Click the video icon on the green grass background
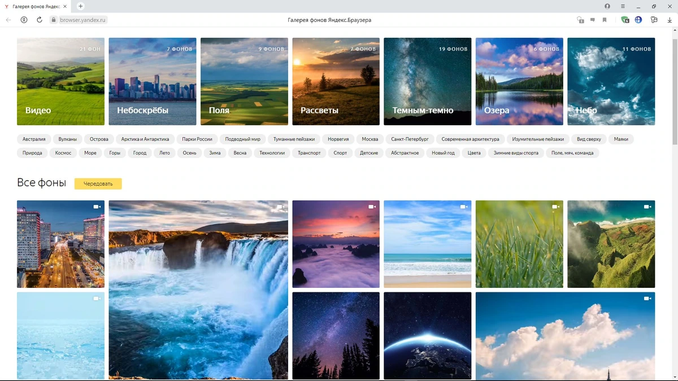 pyautogui.click(x=555, y=207)
